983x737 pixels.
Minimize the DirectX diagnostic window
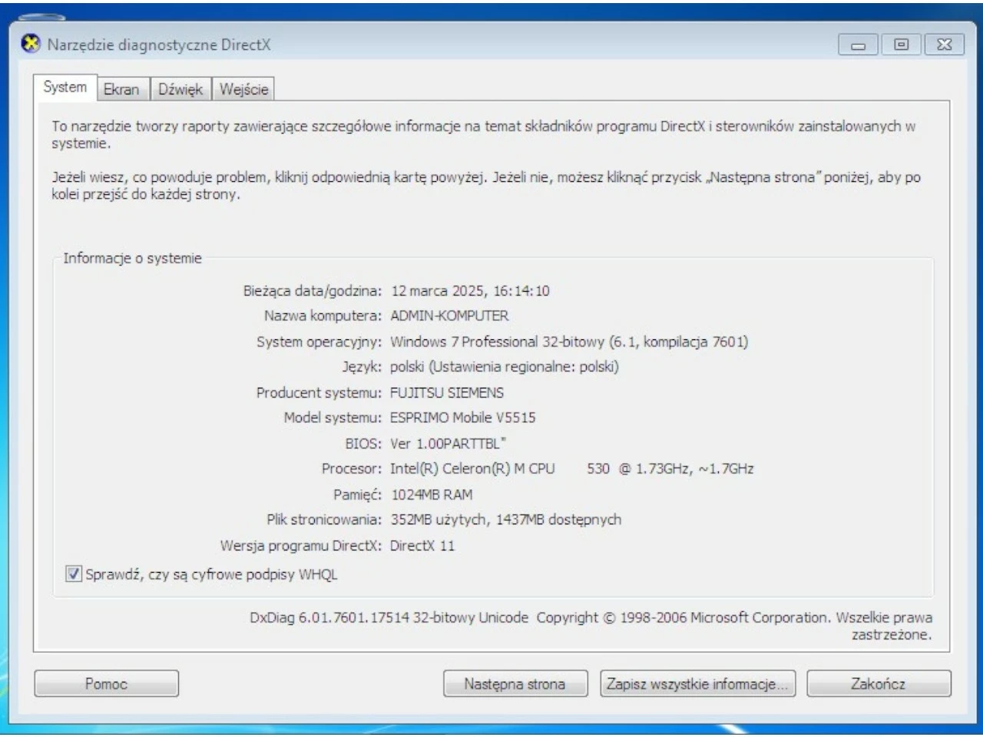click(x=859, y=45)
